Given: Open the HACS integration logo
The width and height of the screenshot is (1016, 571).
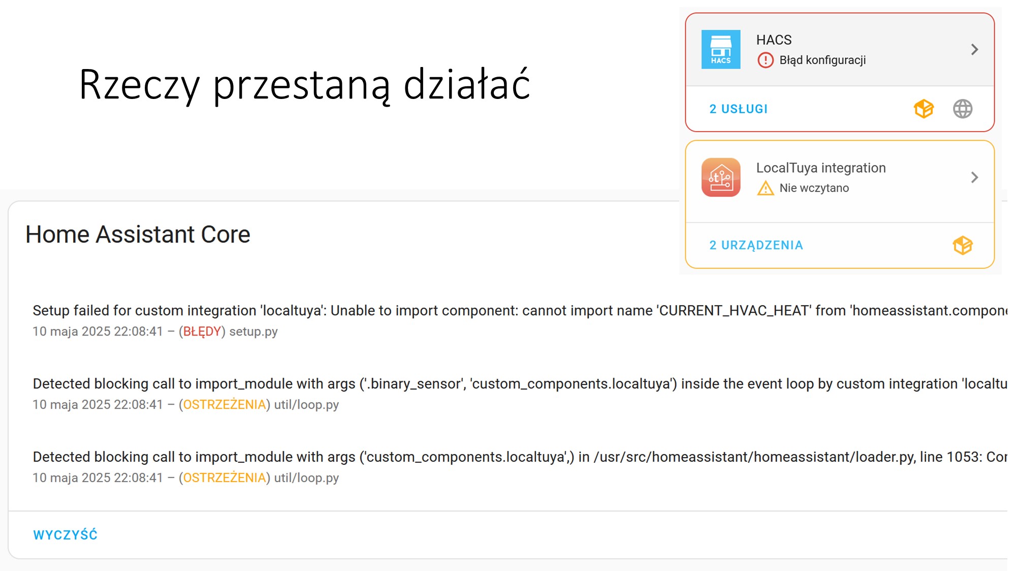Looking at the screenshot, I should pos(720,49).
